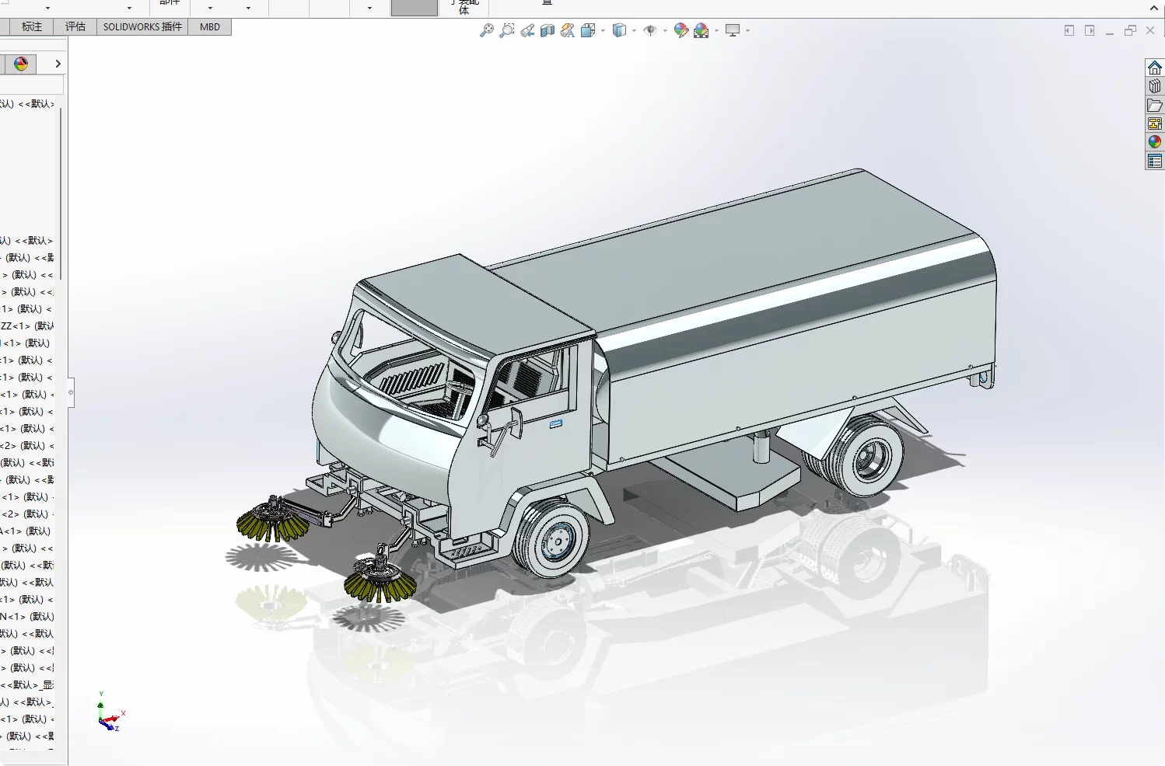Open the File Explorer task pane
Screen dimensions: 1165x766
1155,105
